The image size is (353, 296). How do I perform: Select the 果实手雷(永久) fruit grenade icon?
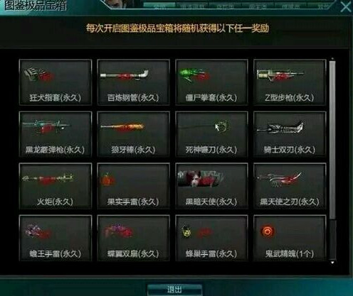tap(108, 180)
